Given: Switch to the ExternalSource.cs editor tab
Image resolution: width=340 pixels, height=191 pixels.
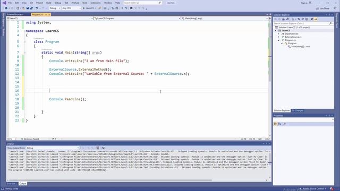Looking at the screenshot, I should (15, 14).
